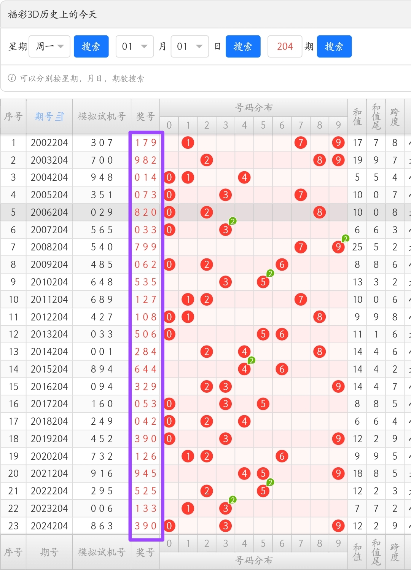
Task: Select issue 2020204 in the table
Action: (x=49, y=456)
